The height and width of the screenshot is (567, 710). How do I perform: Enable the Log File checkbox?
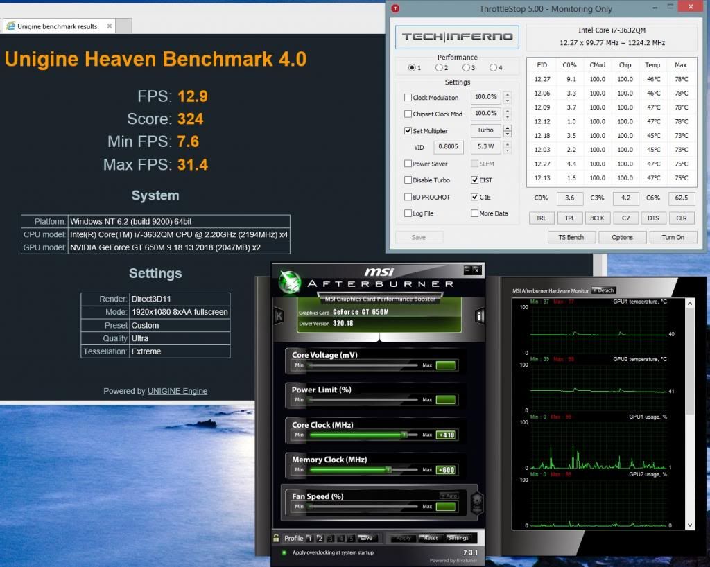pos(408,213)
